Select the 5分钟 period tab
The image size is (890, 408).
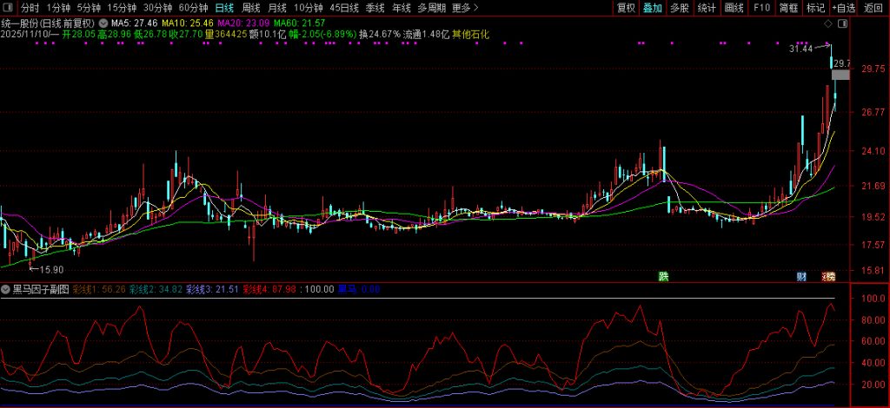tap(88, 8)
